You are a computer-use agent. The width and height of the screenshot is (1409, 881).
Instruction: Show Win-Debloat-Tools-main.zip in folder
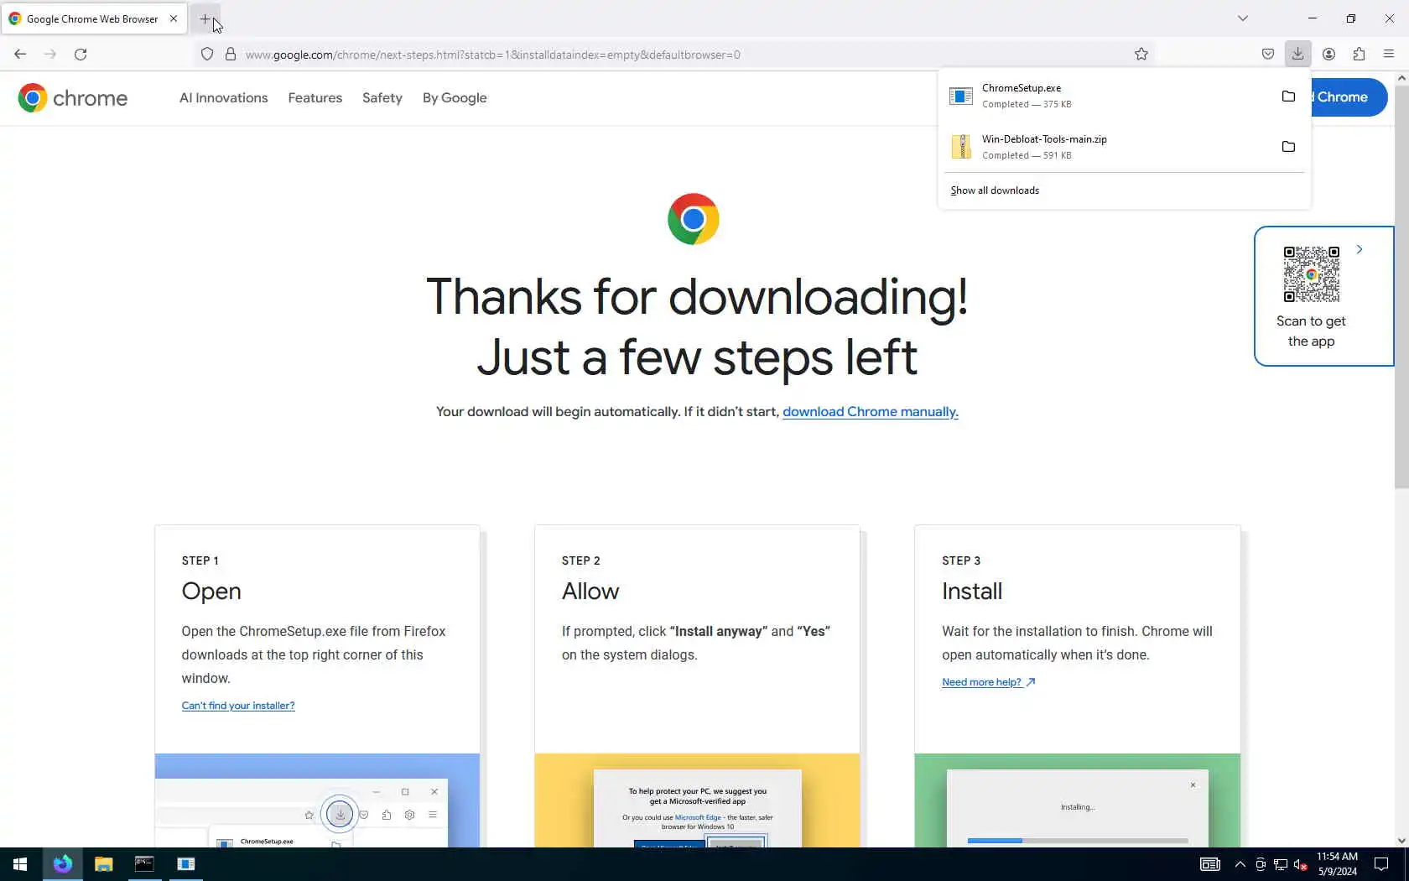pos(1288,147)
